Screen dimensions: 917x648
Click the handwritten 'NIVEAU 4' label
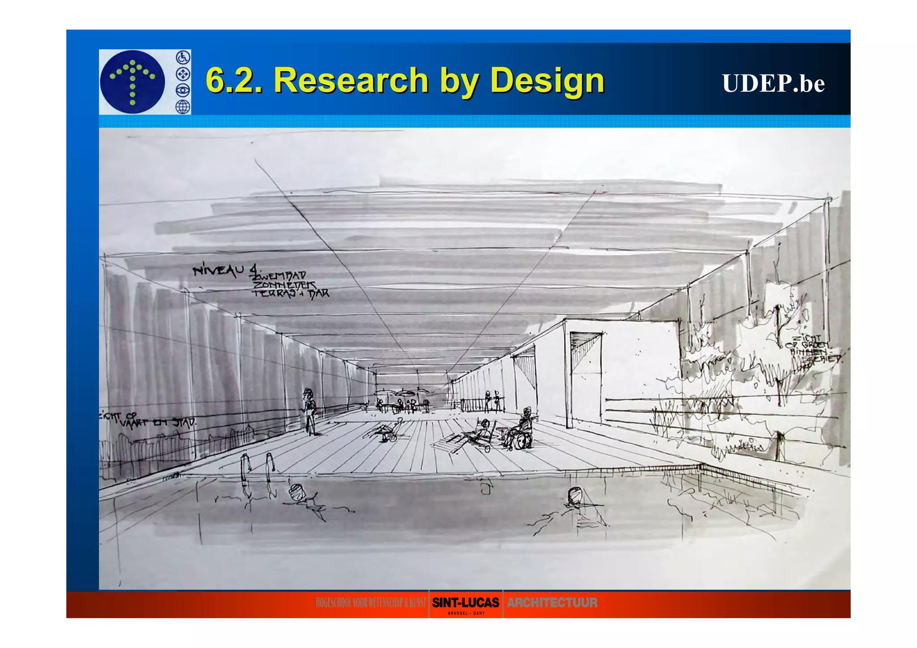[x=225, y=270]
